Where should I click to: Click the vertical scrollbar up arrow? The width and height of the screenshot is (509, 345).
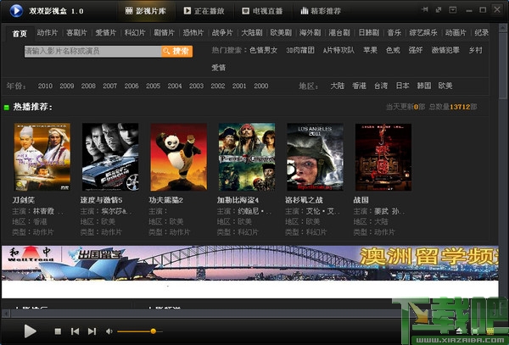(x=503, y=28)
